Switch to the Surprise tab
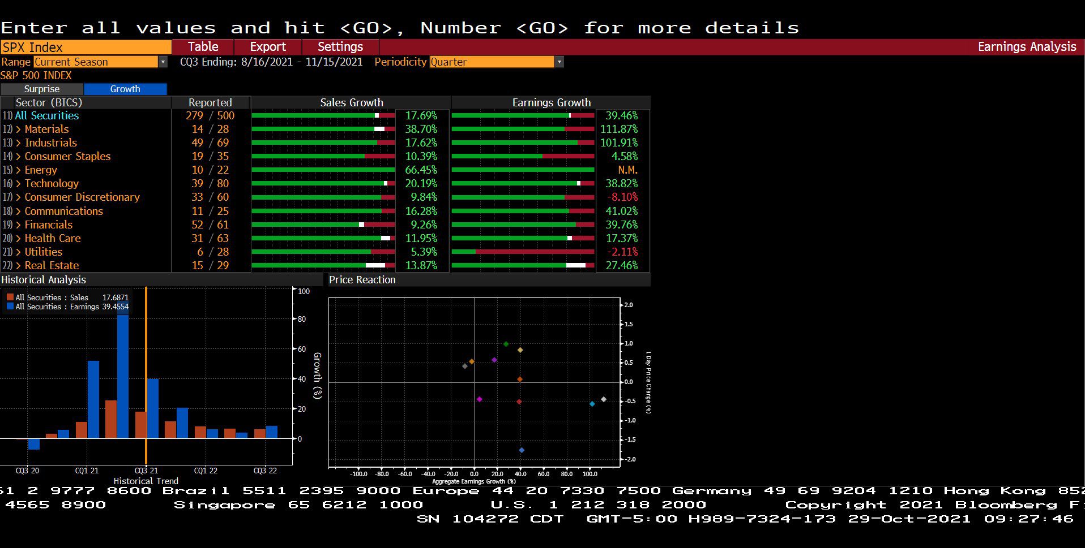1085x548 pixels. [x=42, y=89]
